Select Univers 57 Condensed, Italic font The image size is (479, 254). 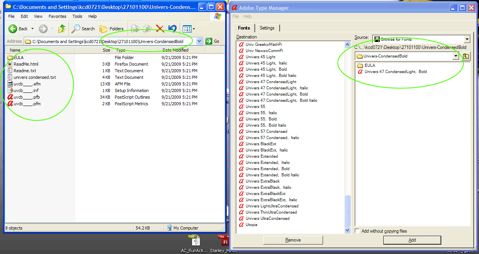(269, 137)
